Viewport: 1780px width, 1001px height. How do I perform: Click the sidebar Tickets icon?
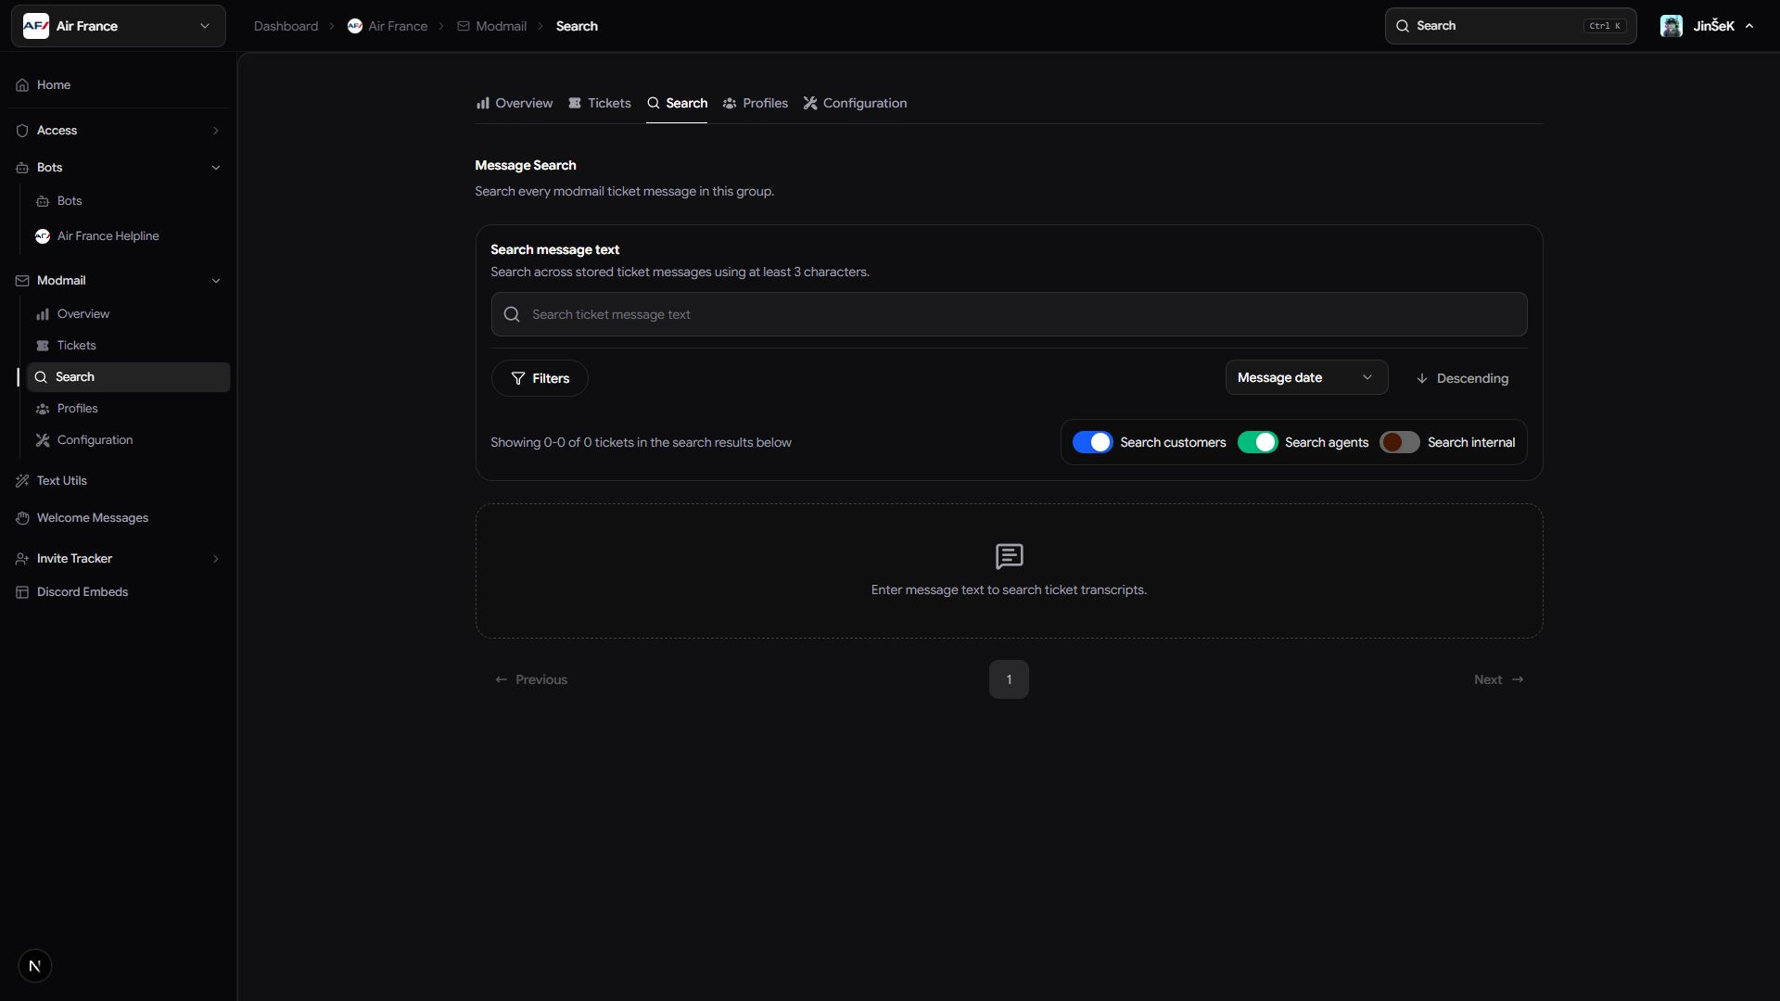tap(43, 346)
